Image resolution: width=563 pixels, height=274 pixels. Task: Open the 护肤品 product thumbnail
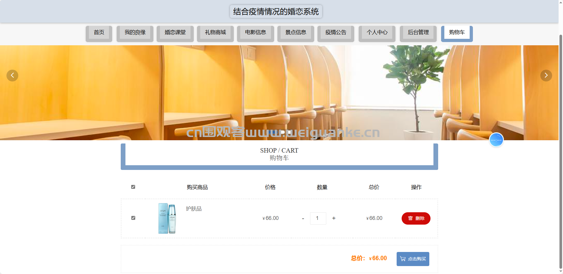click(x=167, y=218)
